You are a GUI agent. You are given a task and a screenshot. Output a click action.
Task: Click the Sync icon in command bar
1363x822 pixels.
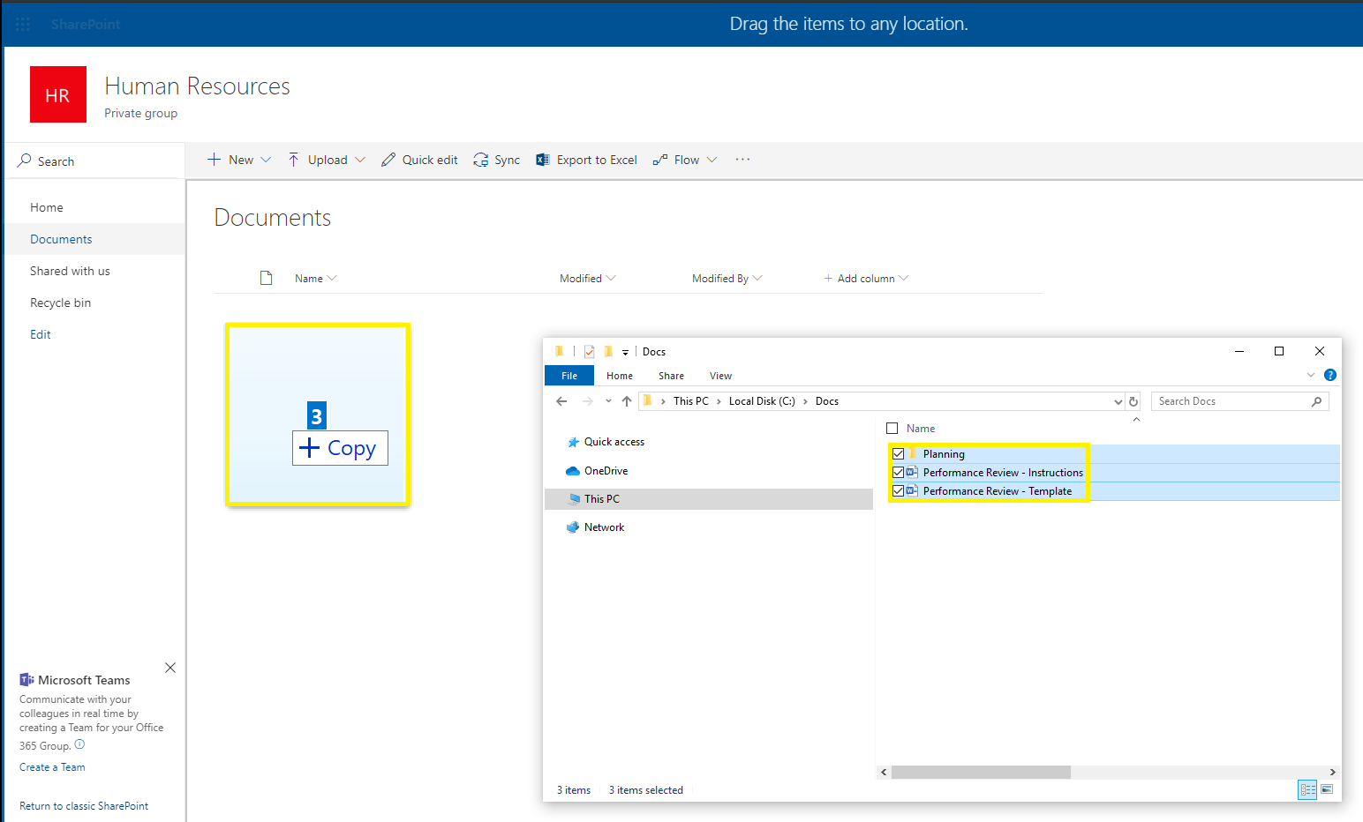point(481,160)
